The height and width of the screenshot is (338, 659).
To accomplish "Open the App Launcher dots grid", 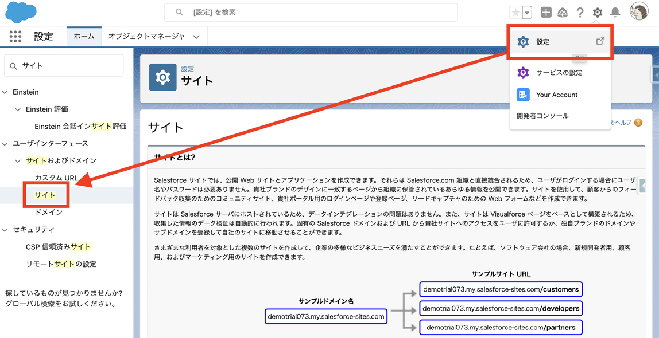I will (x=15, y=37).
